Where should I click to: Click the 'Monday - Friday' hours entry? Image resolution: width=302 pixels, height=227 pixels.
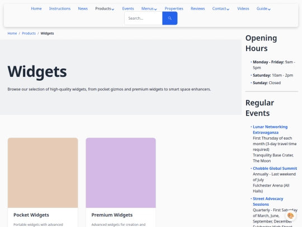(274, 64)
